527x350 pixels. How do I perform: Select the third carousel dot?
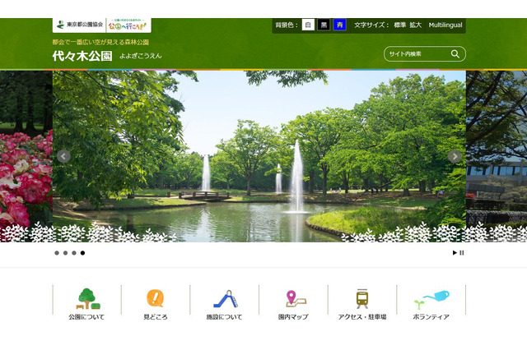74,253
